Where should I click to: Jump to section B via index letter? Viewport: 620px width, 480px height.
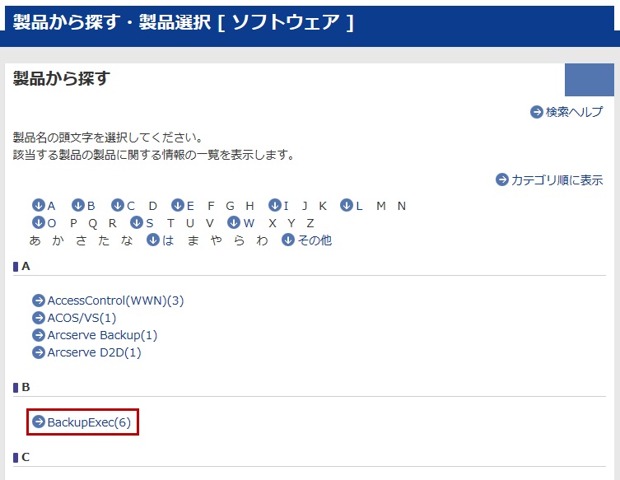91,206
